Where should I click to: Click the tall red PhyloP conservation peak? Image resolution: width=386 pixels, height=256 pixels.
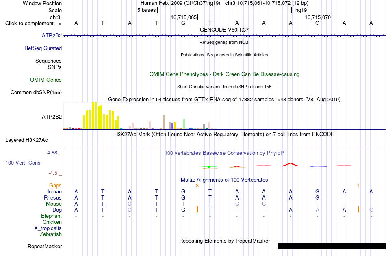pos(291,165)
